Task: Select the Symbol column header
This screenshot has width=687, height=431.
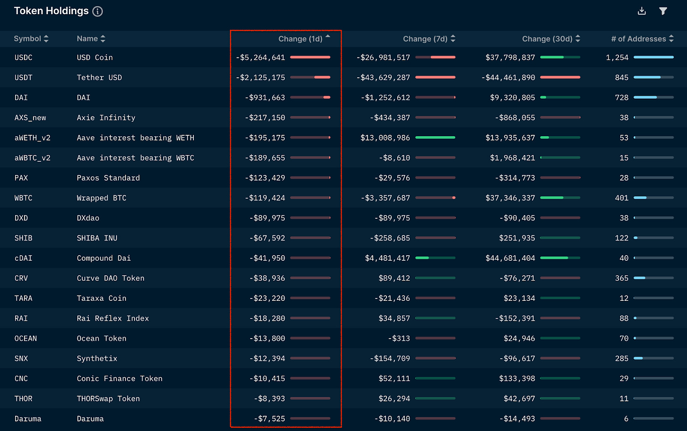Action: click(27, 39)
